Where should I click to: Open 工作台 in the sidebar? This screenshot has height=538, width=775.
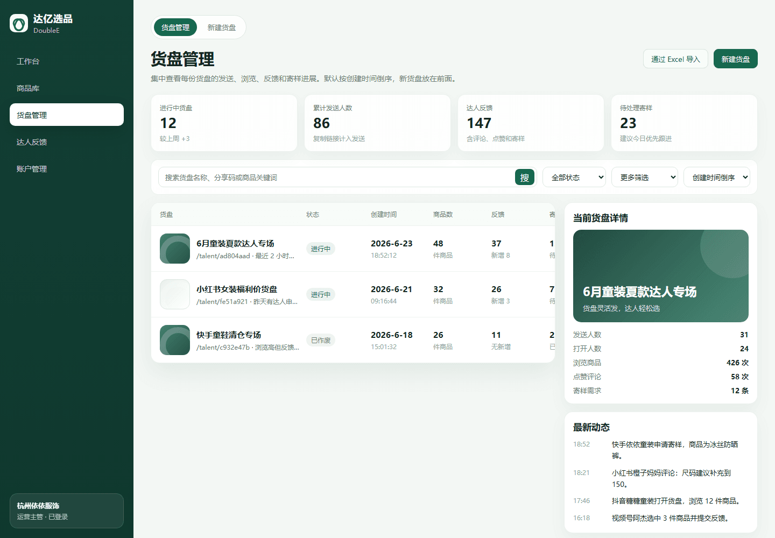(x=67, y=61)
